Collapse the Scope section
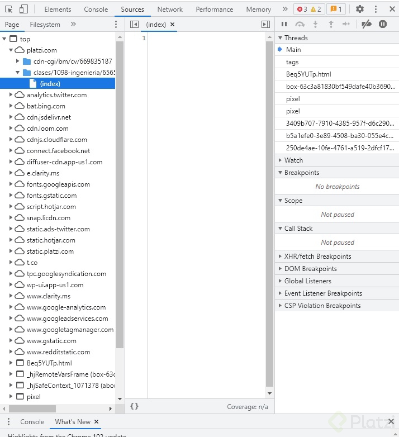 pos(337,201)
